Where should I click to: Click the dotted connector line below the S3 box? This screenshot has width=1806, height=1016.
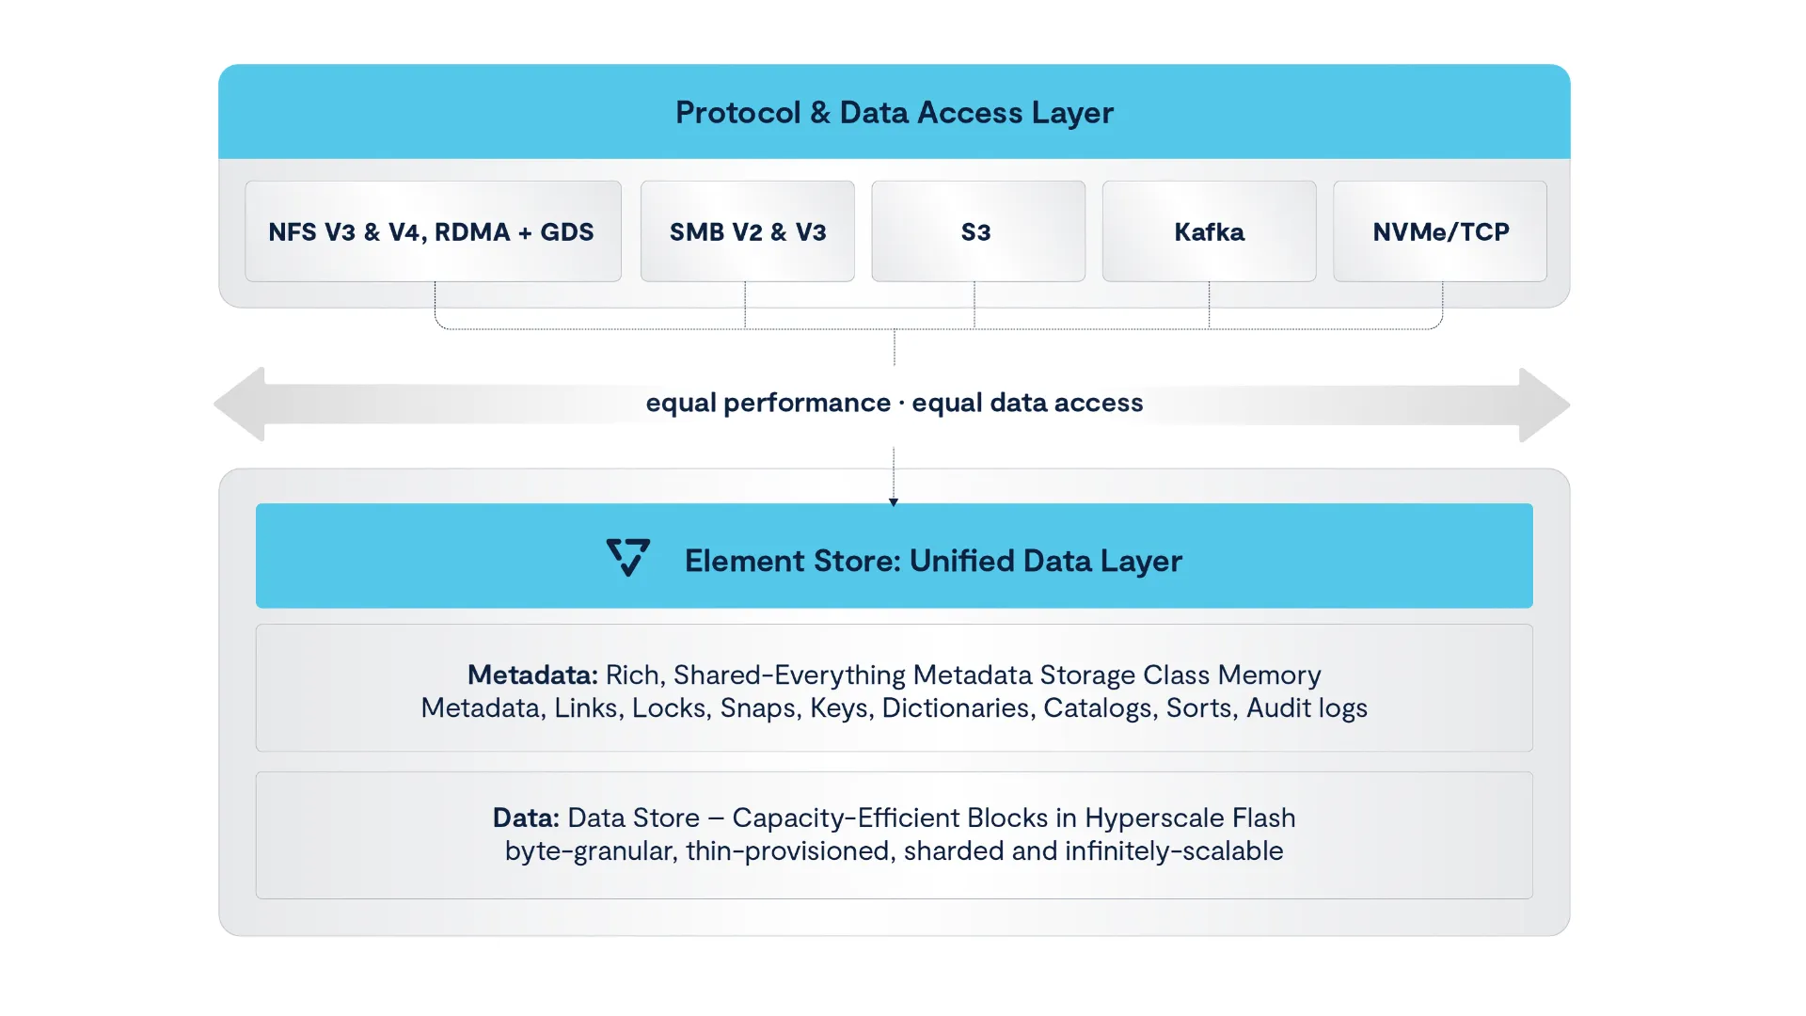(x=974, y=305)
